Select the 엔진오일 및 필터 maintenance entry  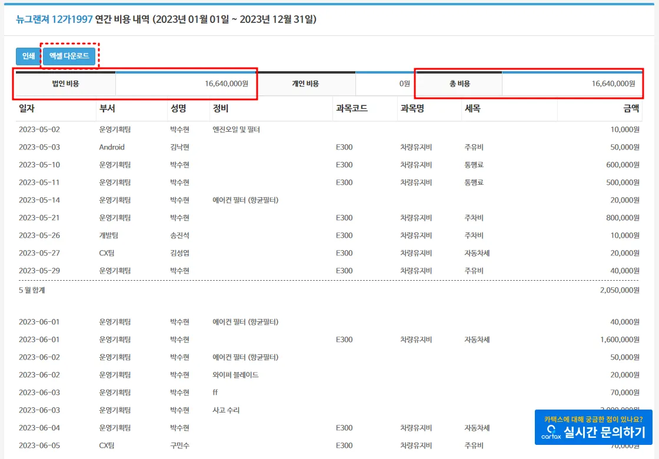click(x=236, y=129)
